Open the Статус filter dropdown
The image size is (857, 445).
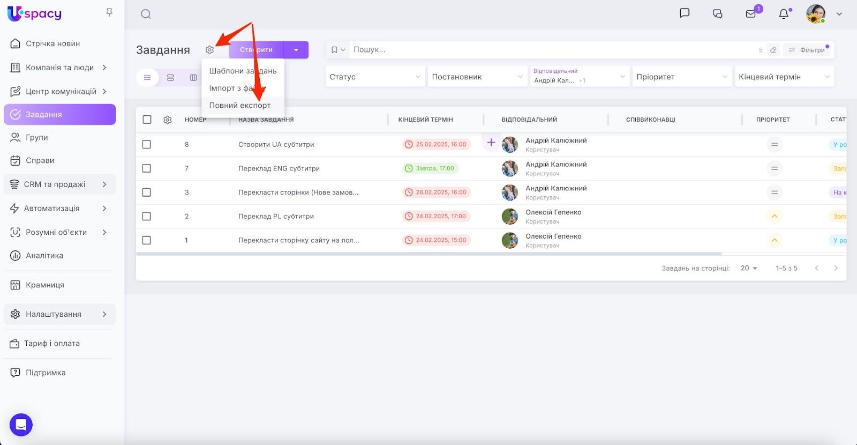[375, 77]
